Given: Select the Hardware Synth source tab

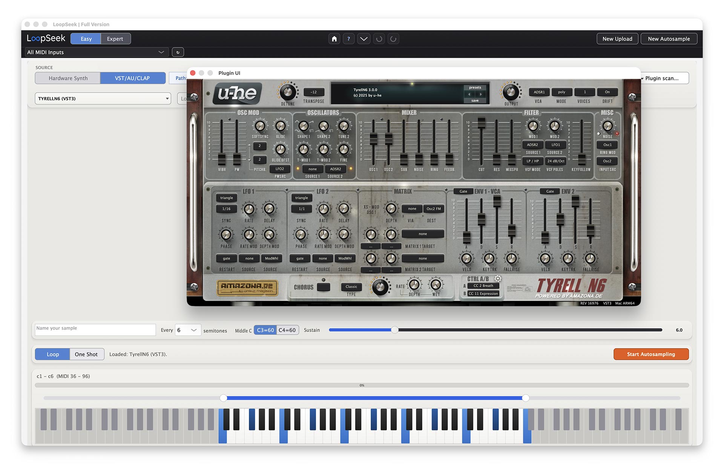Looking at the screenshot, I should point(68,78).
